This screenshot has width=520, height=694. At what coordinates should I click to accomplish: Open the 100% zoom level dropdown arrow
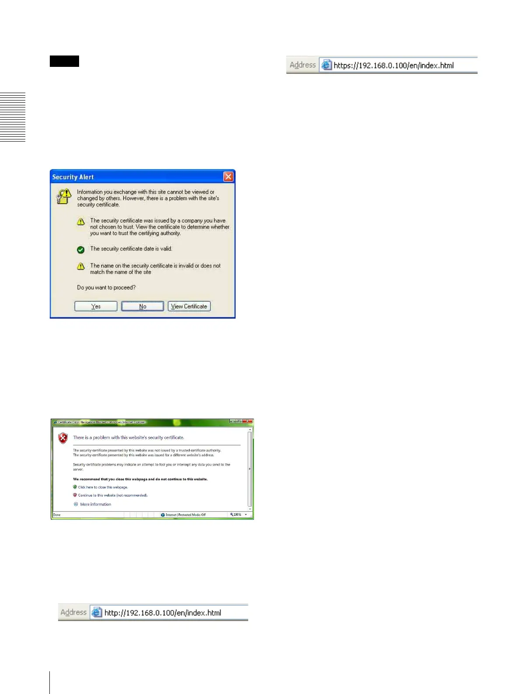pyautogui.click(x=246, y=515)
